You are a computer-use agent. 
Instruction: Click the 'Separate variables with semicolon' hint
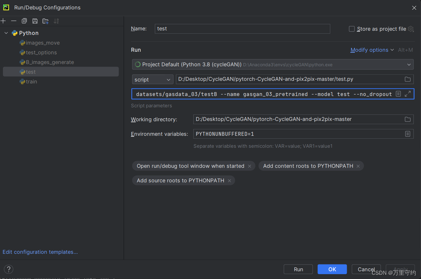tap(263, 146)
